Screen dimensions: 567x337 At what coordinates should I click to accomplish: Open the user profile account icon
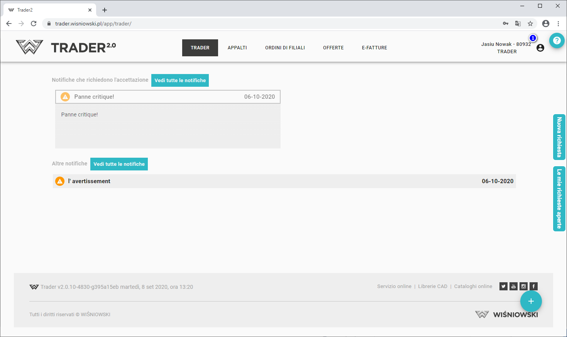pyautogui.click(x=540, y=48)
